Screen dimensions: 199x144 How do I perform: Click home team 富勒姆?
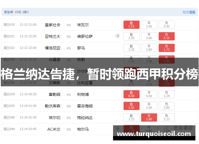[x=55, y=95]
